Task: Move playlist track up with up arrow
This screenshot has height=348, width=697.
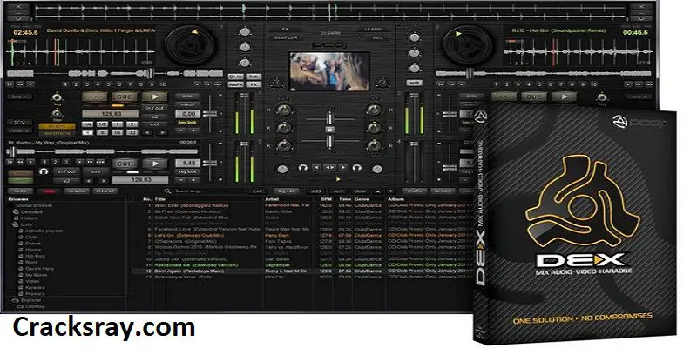Action: coord(378,191)
